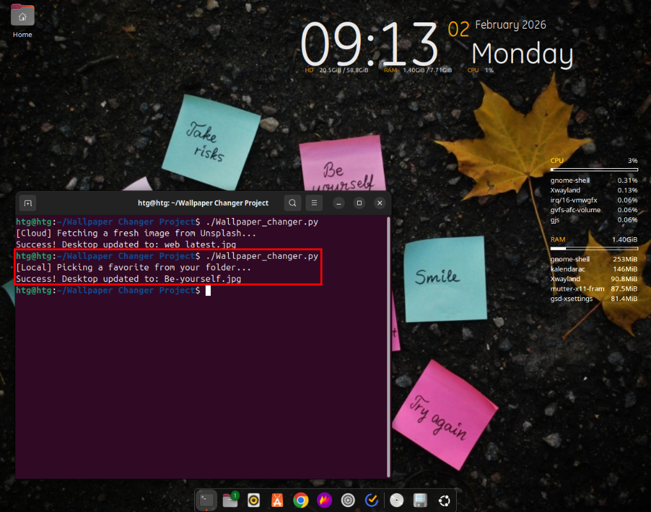Click the terminal prompt cursor on last line
Screen dimensions: 651x512
[x=208, y=291]
